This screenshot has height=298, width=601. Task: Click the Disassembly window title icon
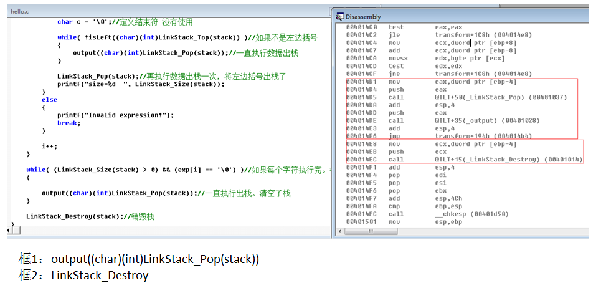click(x=339, y=16)
